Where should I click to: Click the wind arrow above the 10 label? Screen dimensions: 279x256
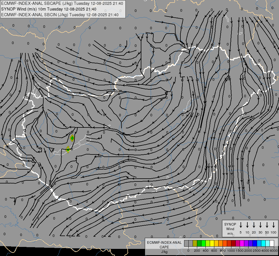[x=247, y=225]
